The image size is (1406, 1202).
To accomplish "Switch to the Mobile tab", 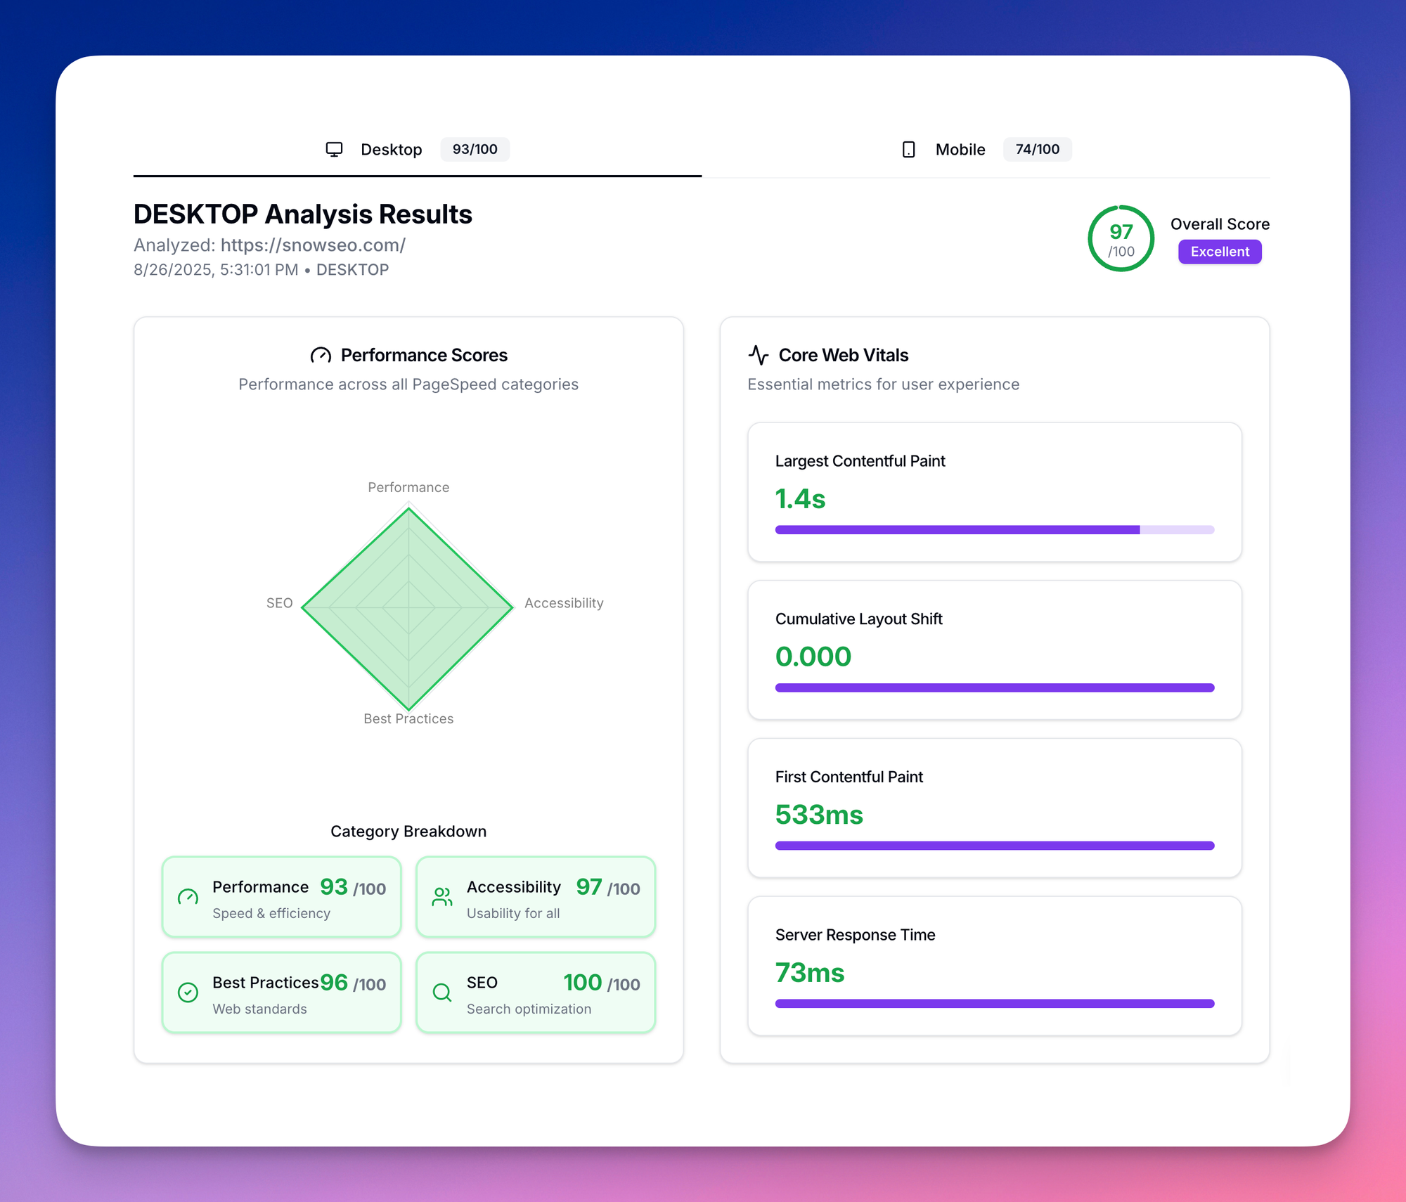I will pos(960,149).
